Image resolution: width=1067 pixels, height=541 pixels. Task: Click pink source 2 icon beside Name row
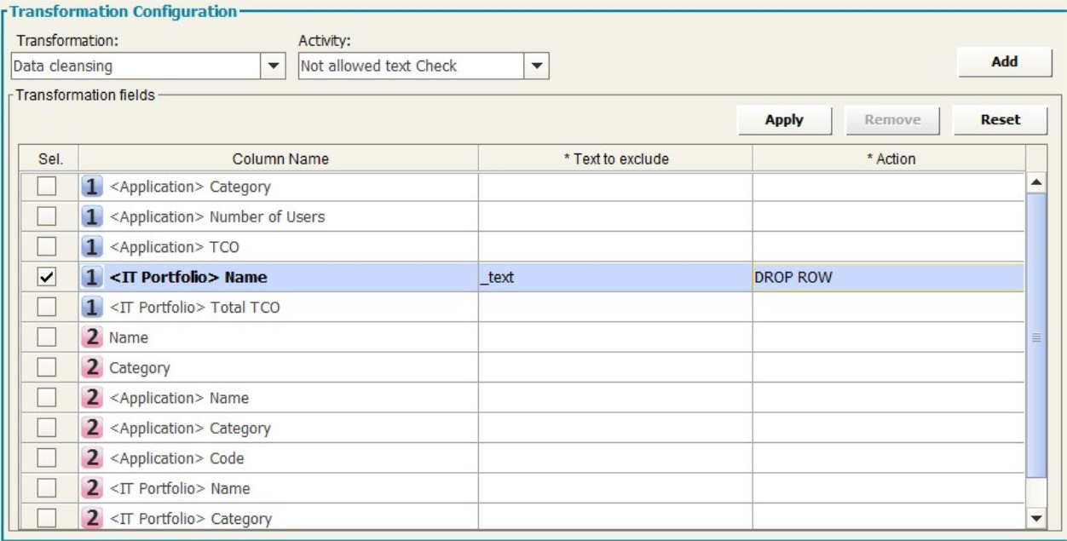(x=92, y=337)
